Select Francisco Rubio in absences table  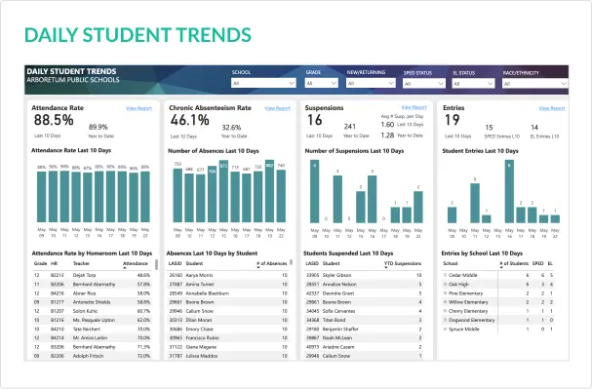click(227, 338)
